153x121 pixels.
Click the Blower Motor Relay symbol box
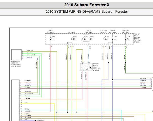point(86,67)
